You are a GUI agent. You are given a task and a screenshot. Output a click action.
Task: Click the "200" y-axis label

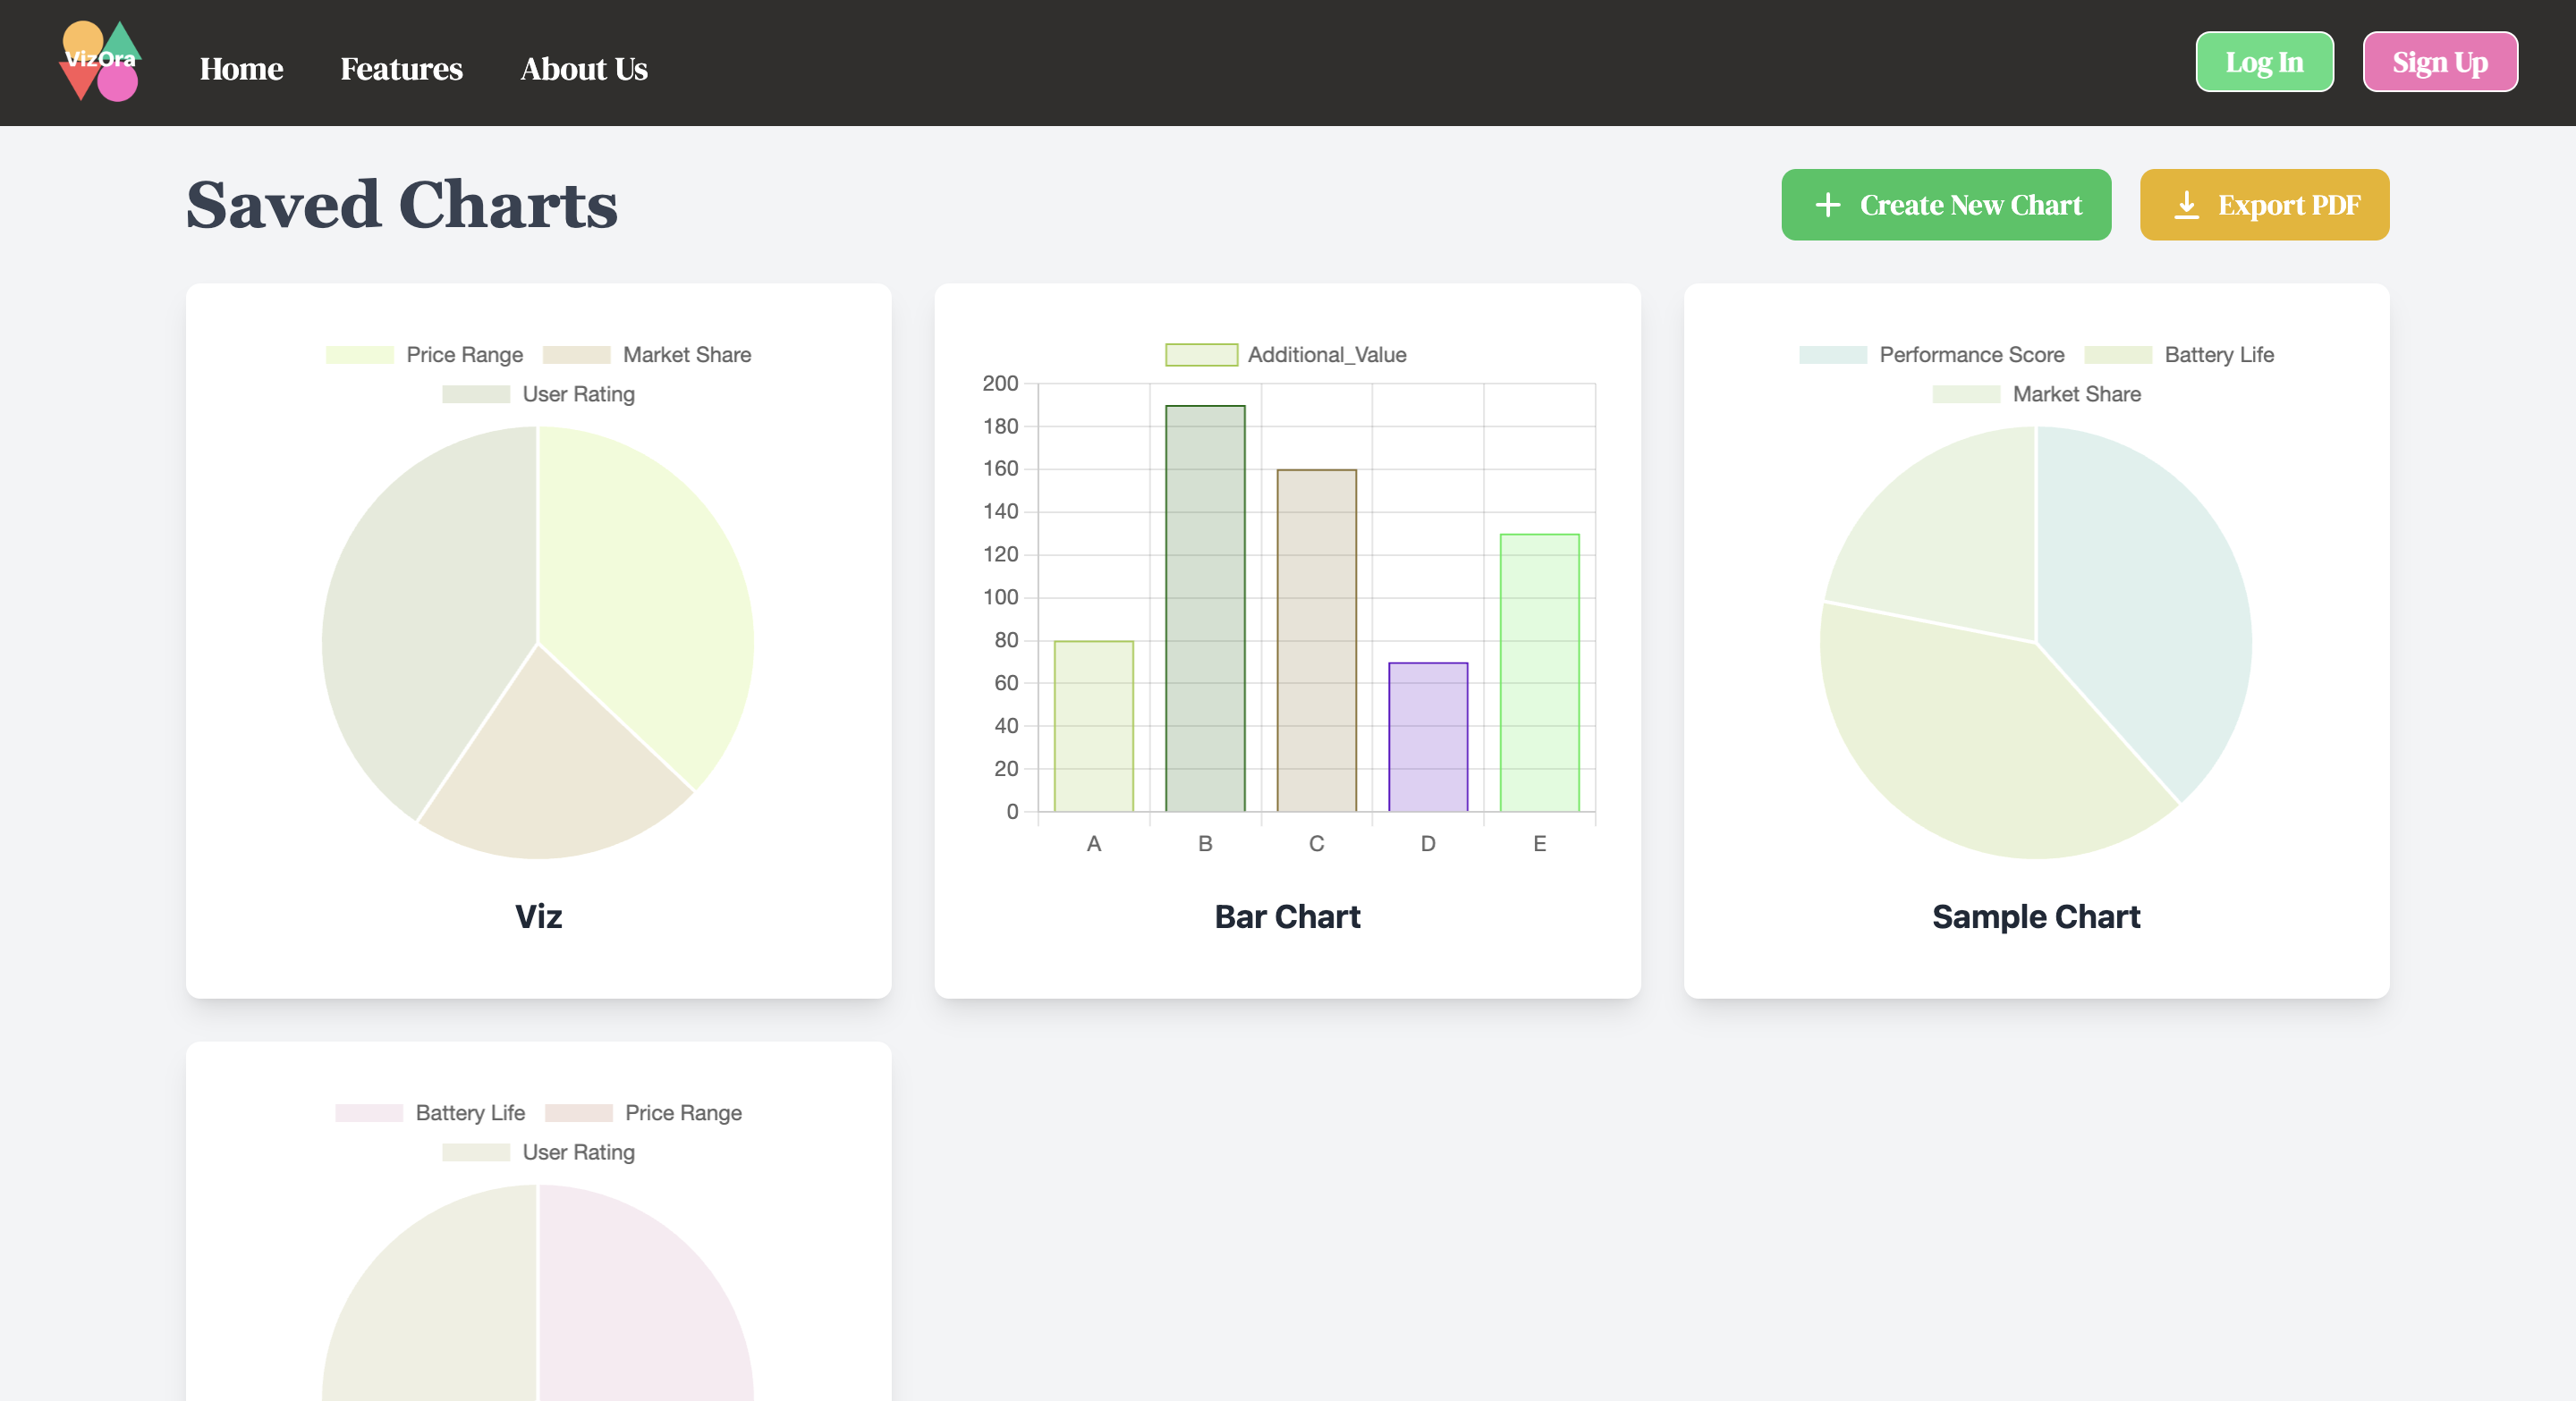1000,384
